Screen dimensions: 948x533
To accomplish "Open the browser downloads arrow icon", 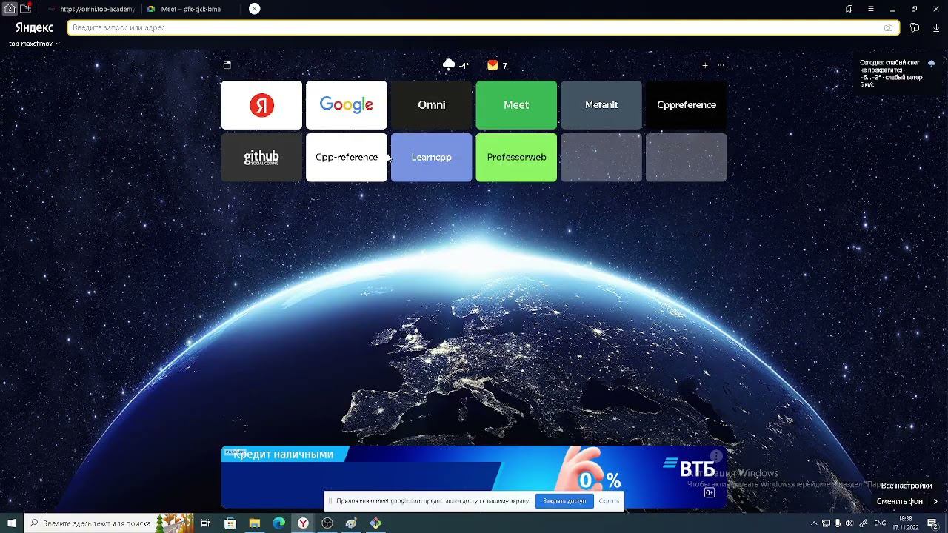I will point(936,27).
